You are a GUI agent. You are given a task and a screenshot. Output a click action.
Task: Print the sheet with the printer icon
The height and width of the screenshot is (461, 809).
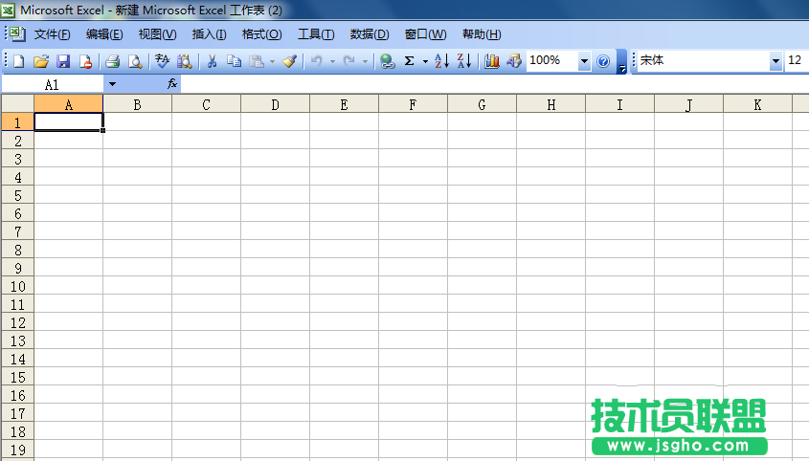(112, 61)
